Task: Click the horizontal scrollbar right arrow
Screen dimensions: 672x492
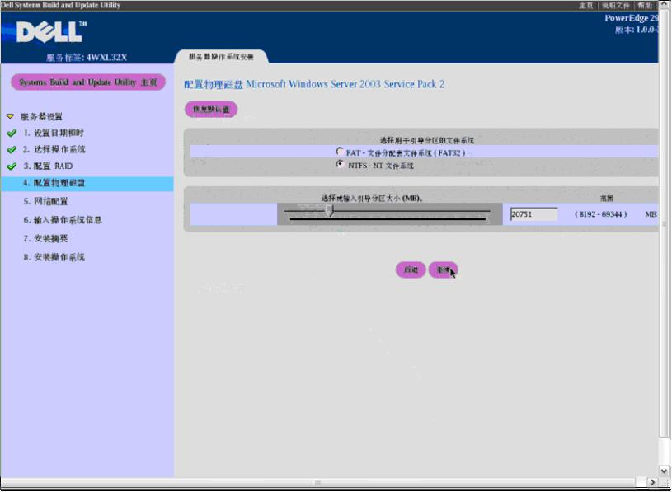Action: (x=653, y=482)
